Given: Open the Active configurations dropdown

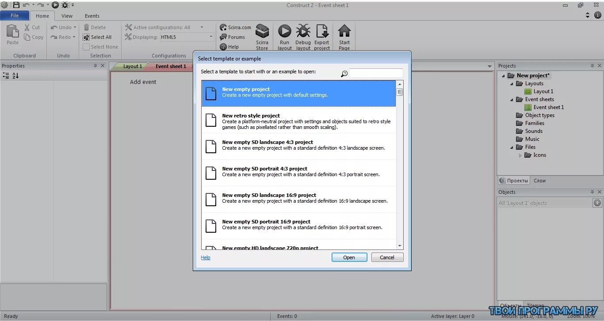Looking at the screenshot, I should 202,27.
